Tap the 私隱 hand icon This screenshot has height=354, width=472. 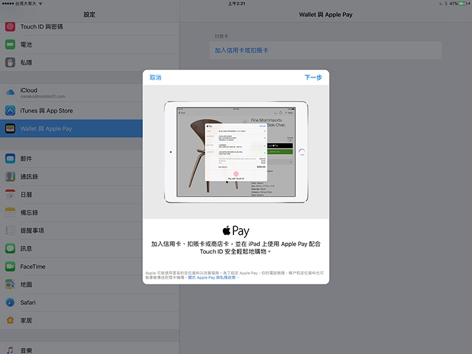(x=10, y=63)
